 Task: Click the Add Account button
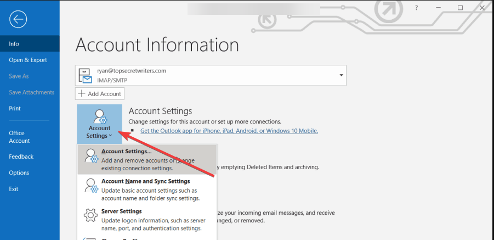(x=100, y=94)
